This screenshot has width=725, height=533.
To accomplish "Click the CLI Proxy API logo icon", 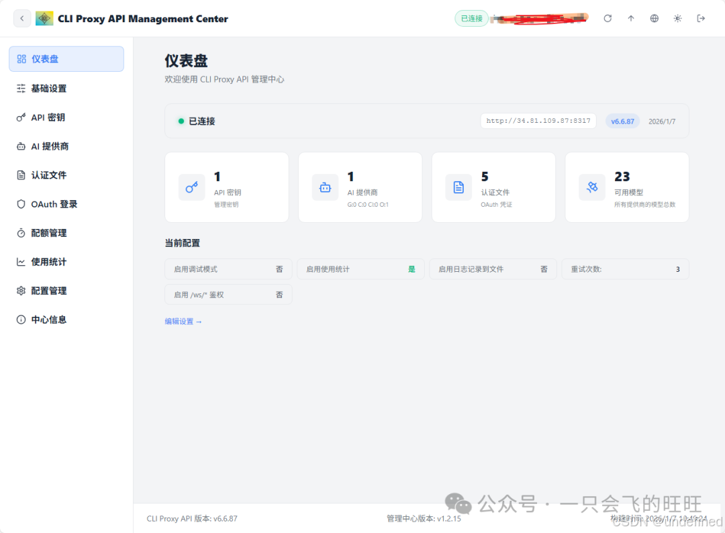I will pyautogui.click(x=44, y=19).
